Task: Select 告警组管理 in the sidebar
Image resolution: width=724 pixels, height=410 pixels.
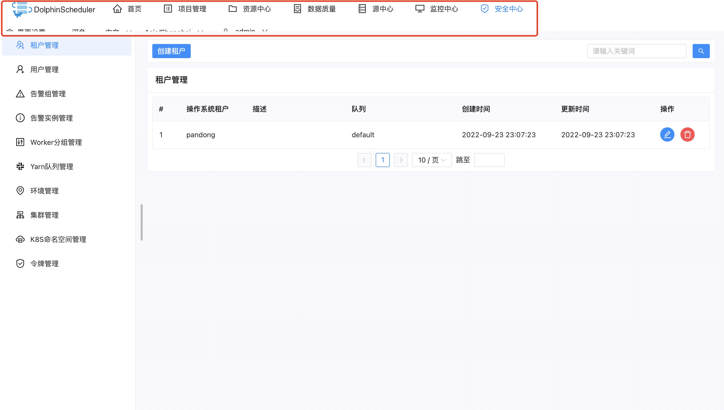Action: [48, 94]
